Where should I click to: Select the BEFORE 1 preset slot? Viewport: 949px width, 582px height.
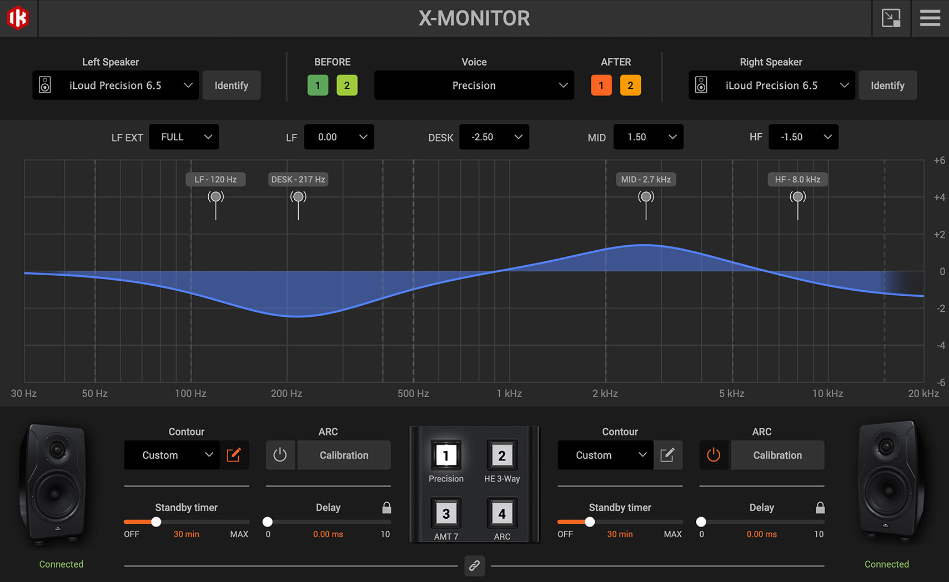[318, 85]
